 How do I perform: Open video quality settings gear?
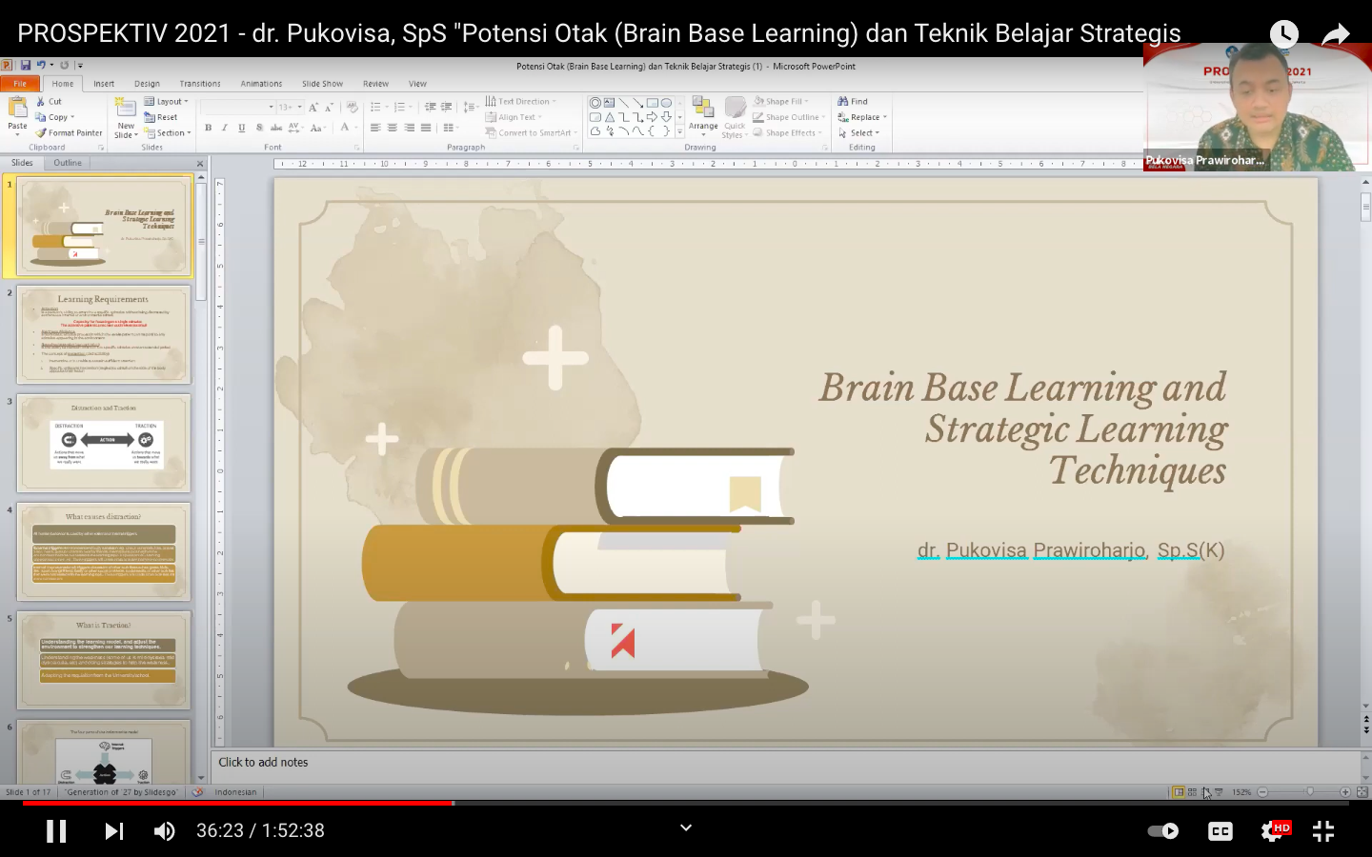[x=1272, y=831]
